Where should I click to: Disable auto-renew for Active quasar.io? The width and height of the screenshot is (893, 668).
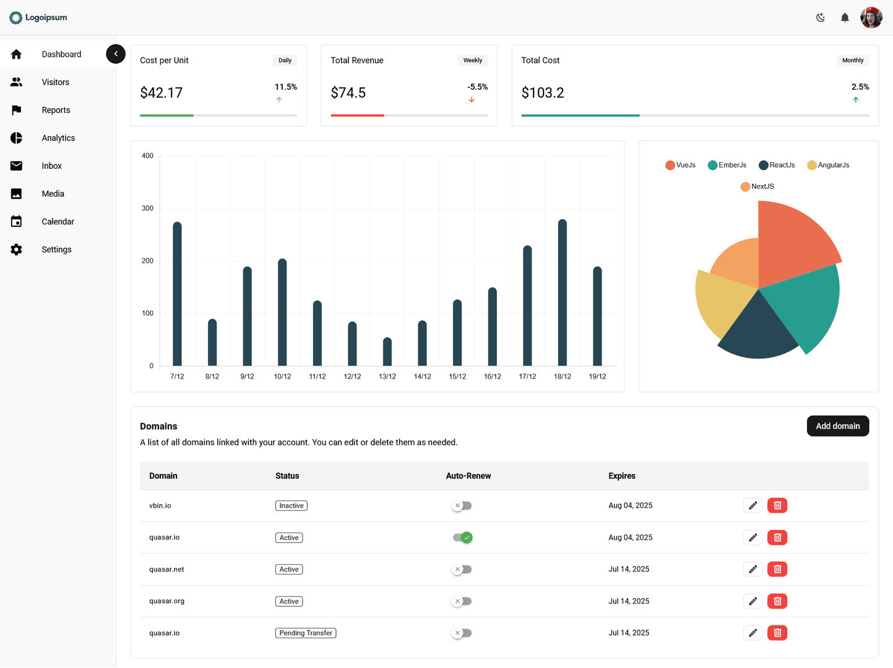point(462,537)
